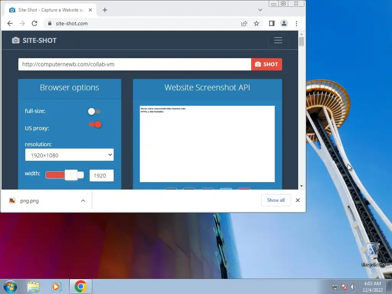Click Show all downloads

coord(276,200)
